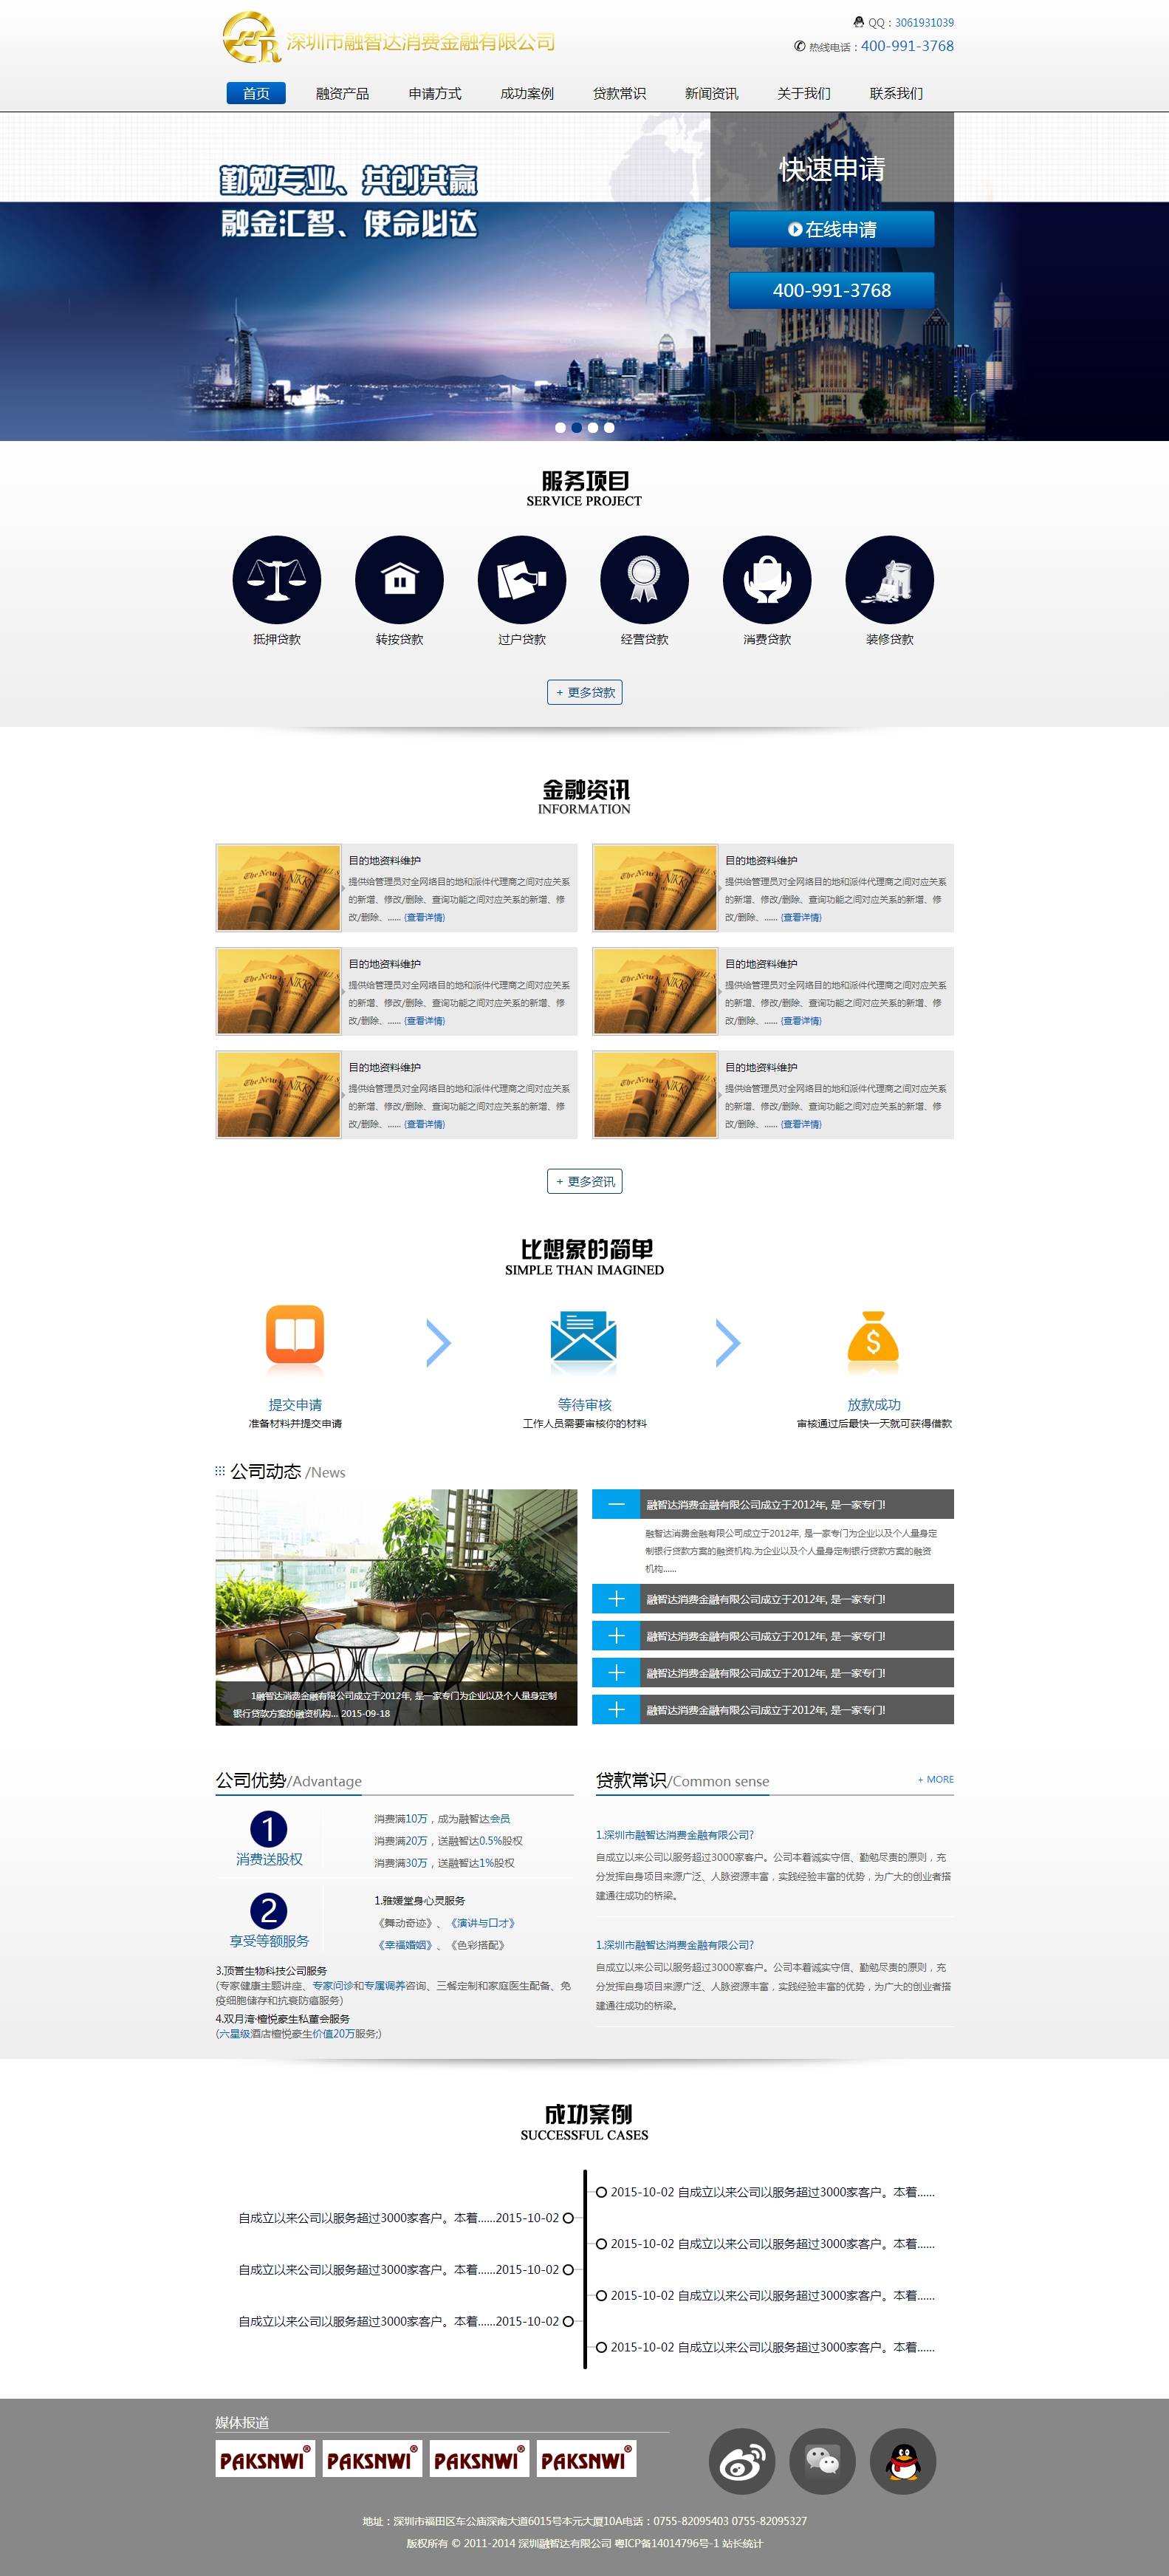This screenshot has height=2576, width=1169.
Task: Switch to the last banner carousel dot
Action: tap(609, 428)
